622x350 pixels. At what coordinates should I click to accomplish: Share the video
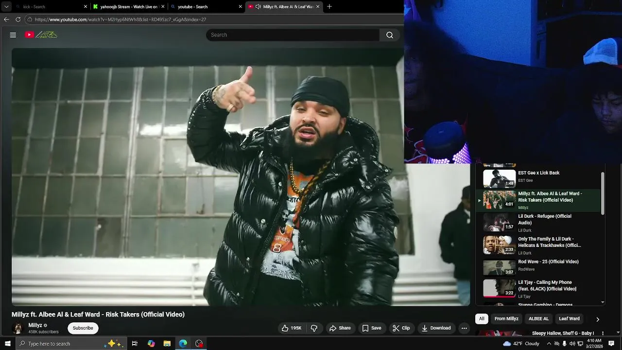(340, 328)
